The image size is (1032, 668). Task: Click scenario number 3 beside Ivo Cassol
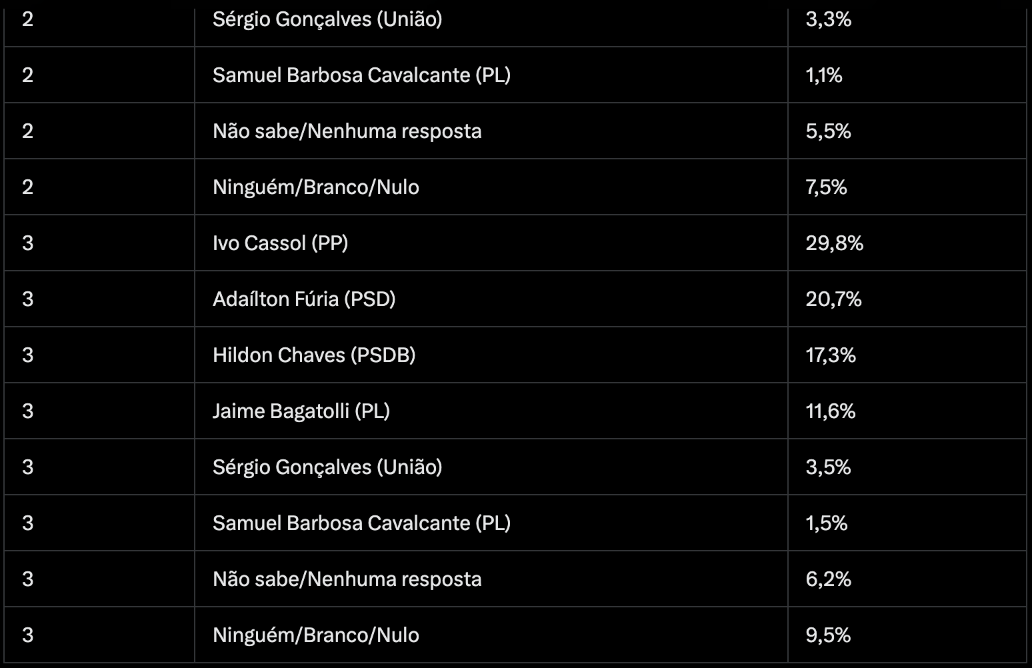point(27,243)
